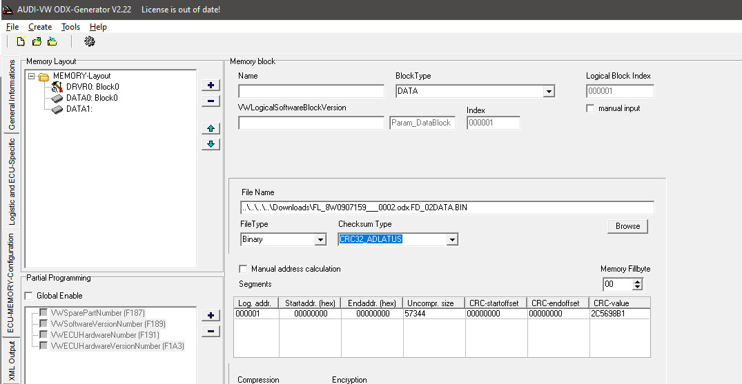Select the CRC value cell 2C5698B1
The width and height of the screenshot is (742, 384).
coord(620,314)
